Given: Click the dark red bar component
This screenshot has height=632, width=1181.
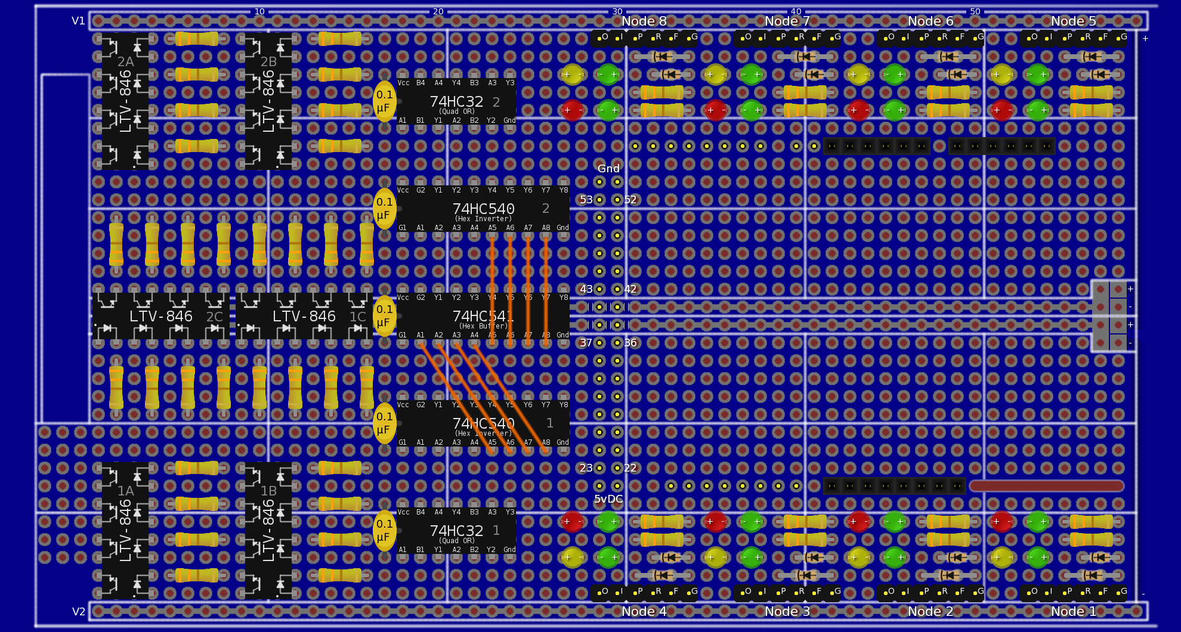Looking at the screenshot, I should click(1047, 486).
